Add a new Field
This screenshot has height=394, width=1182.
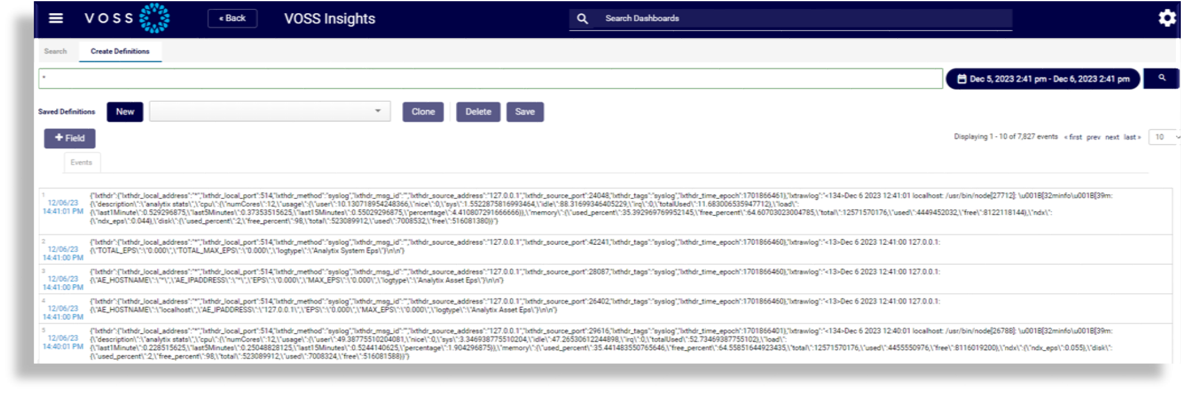click(69, 138)
